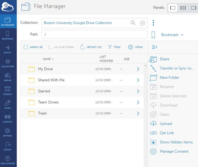This screenshot has height=167, width=198.
Task: Sort by the LAST MODIFIED column header
Action: click(106, 59)
